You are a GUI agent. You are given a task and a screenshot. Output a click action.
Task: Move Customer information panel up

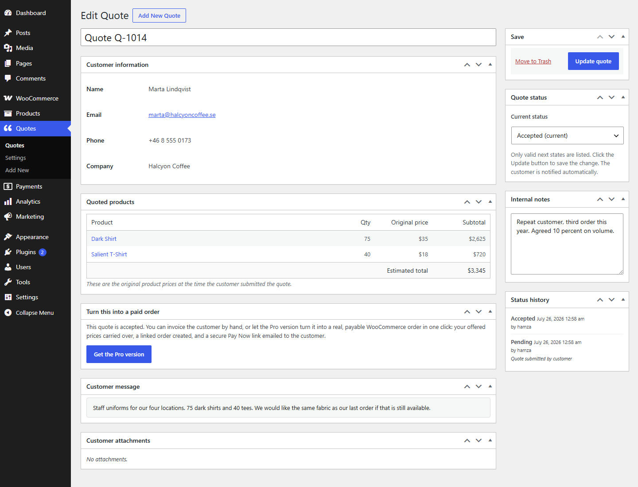tap(467, 65)
